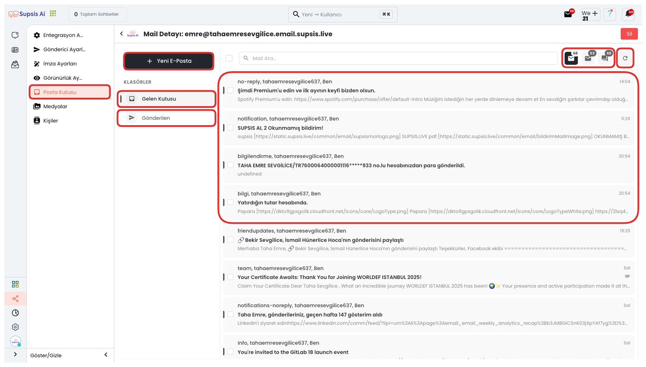Viewport: 646px width, 367px height.
Task: Open the green apps grid next to the logo
Action: 53,14
